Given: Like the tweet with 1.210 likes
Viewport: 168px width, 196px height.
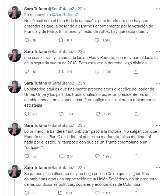Looking at the screenshot, I should pyautogui.click(x=97, y=72).
